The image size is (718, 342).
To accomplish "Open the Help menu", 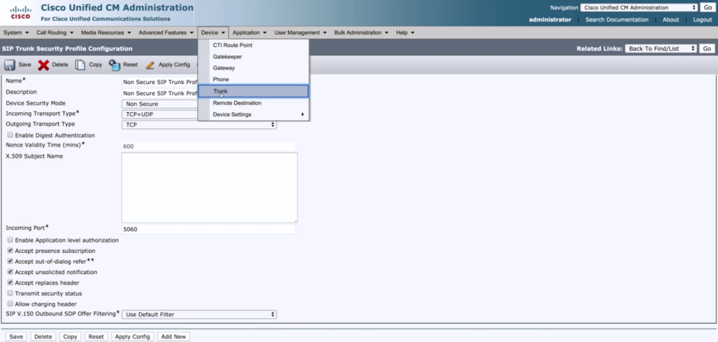I will [405, 32].
